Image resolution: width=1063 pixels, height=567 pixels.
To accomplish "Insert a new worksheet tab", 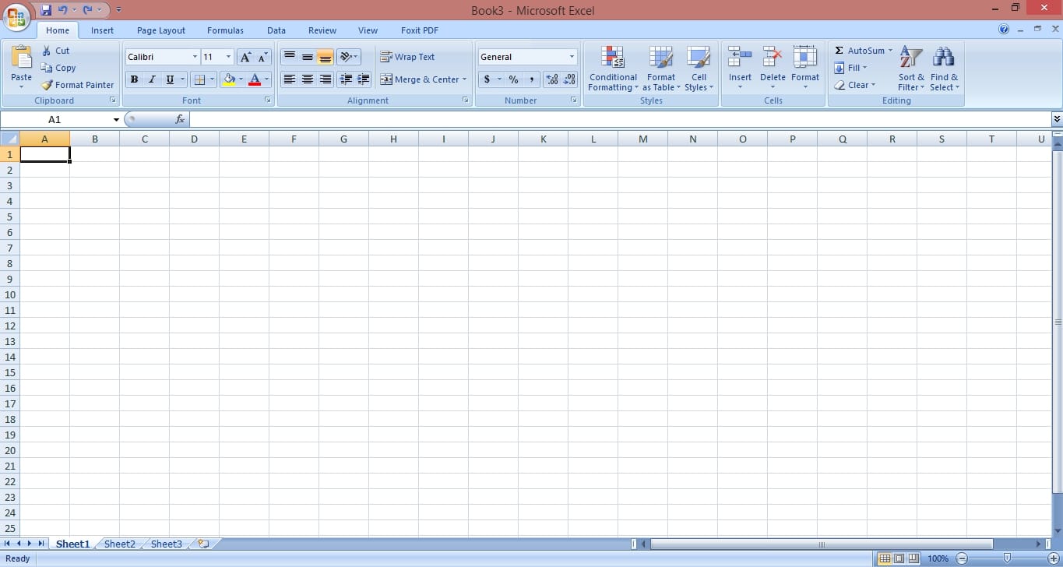I will click(204, 544).
